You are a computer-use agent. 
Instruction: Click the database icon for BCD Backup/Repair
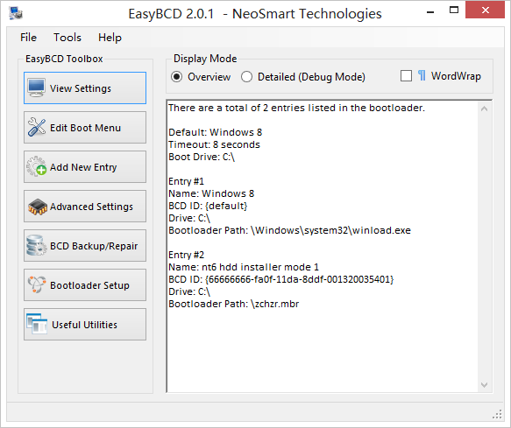(x=36, y=245)
